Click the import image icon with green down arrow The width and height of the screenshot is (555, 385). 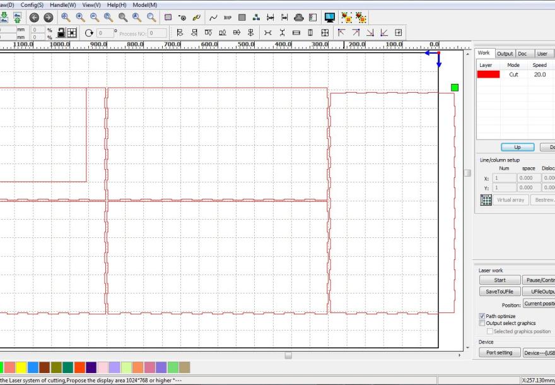(x=4, y=17)
